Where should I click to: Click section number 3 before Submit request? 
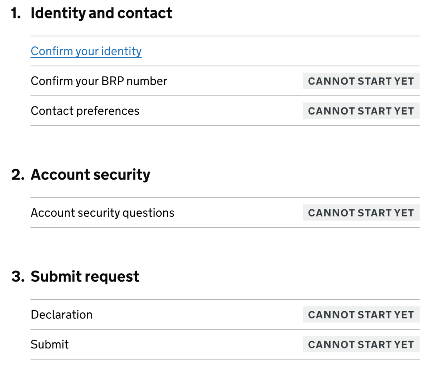point(17,276)
